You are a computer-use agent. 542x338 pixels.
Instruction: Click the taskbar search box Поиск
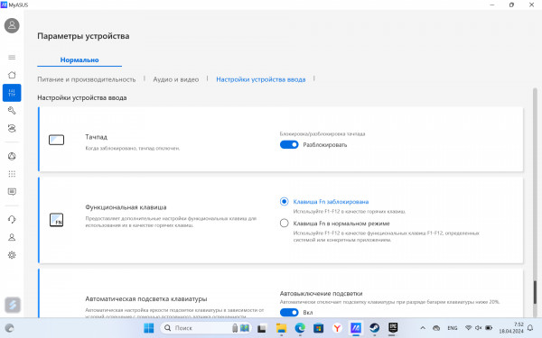[x=206, y=328]
